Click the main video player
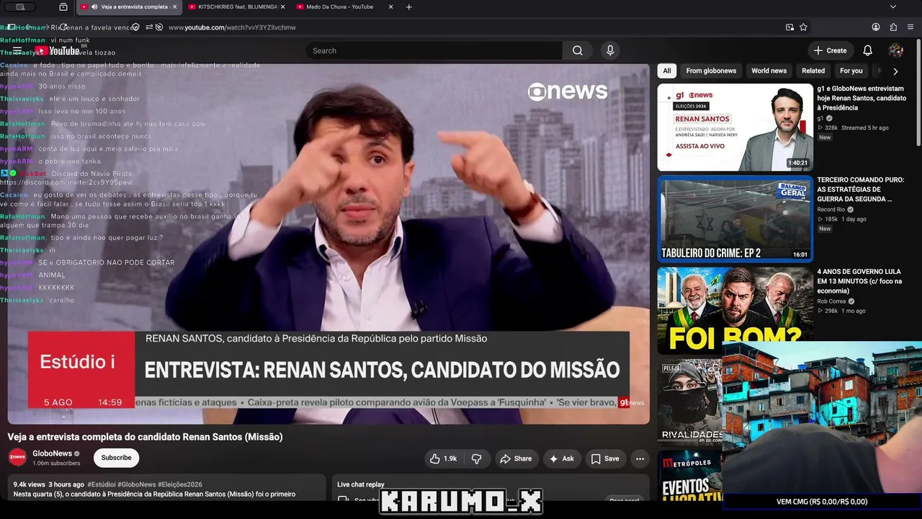 point(328,244)
